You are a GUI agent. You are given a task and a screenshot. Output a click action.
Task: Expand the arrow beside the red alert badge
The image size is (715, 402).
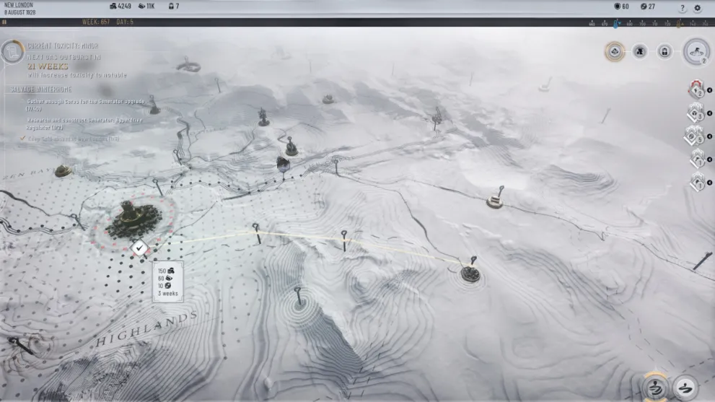(x=710, y=90)
